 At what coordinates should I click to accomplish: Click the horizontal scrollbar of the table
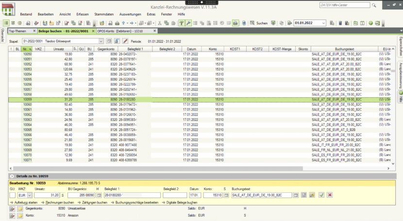click(x=158, y=169)
